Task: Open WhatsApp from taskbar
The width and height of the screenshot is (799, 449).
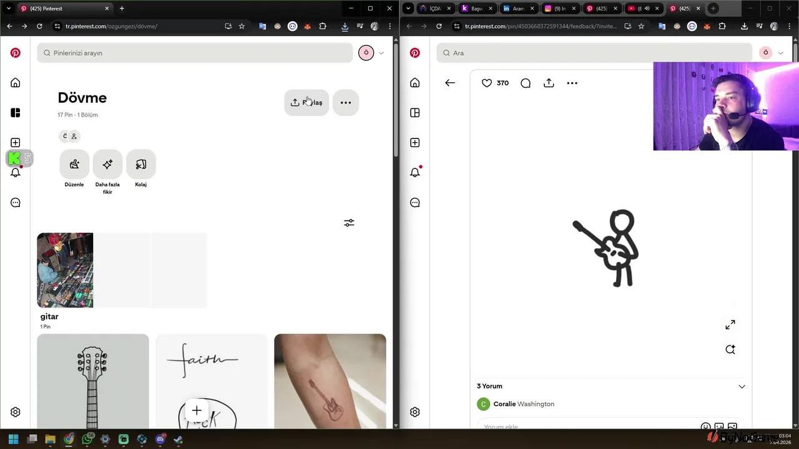Action: pos(87,439)
